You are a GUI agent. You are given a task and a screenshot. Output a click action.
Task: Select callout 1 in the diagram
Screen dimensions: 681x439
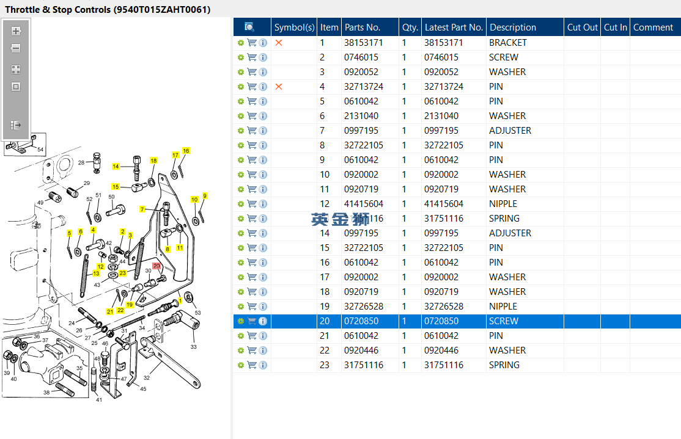tap(180, 300)
